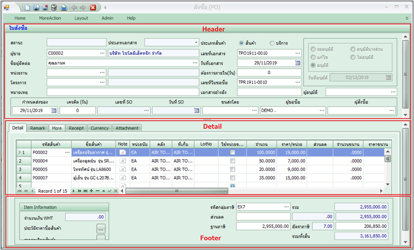Click the trash bin delete icon

[54, 7]
